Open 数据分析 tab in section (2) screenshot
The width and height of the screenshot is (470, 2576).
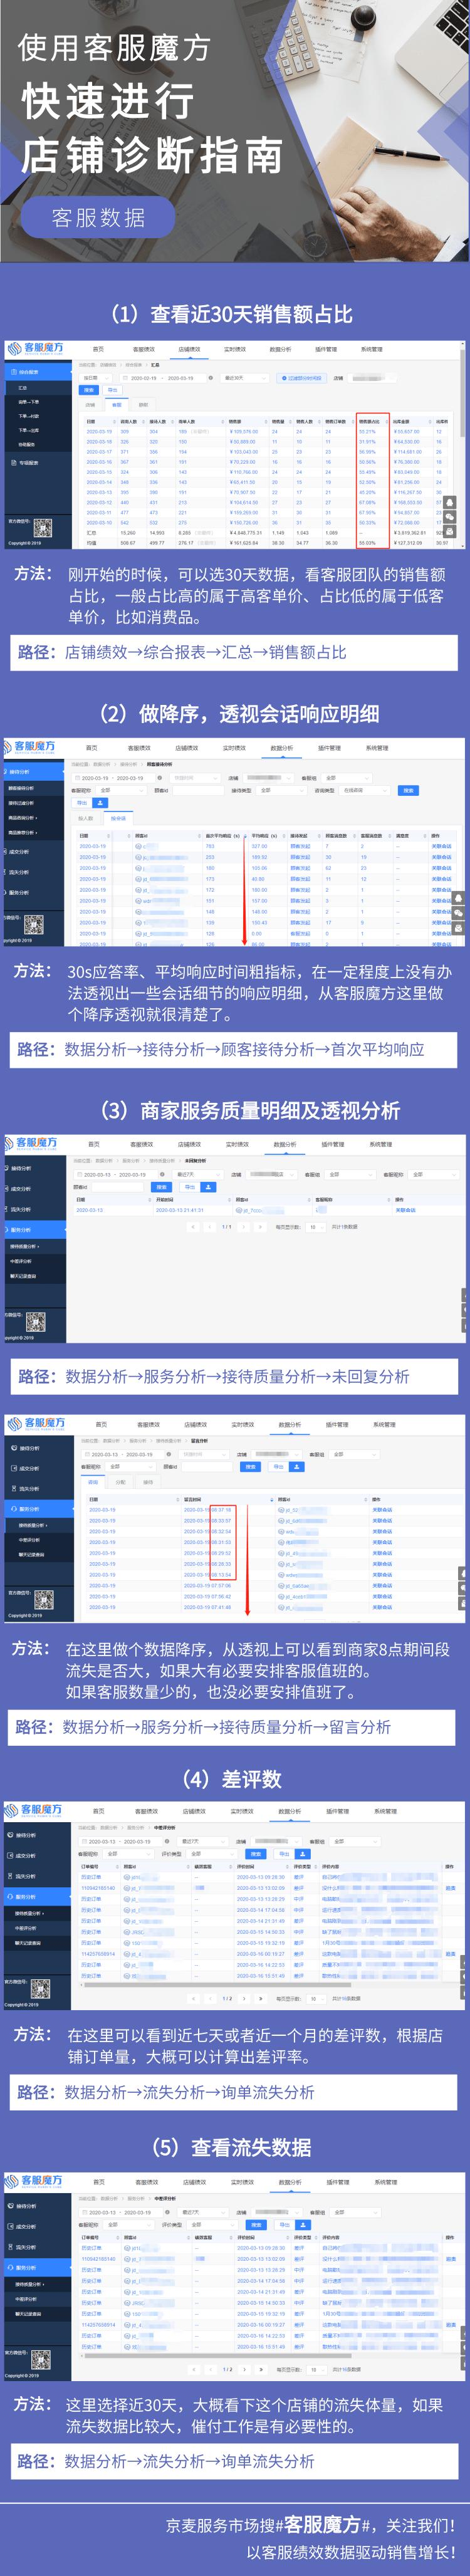tap(282, 747)
